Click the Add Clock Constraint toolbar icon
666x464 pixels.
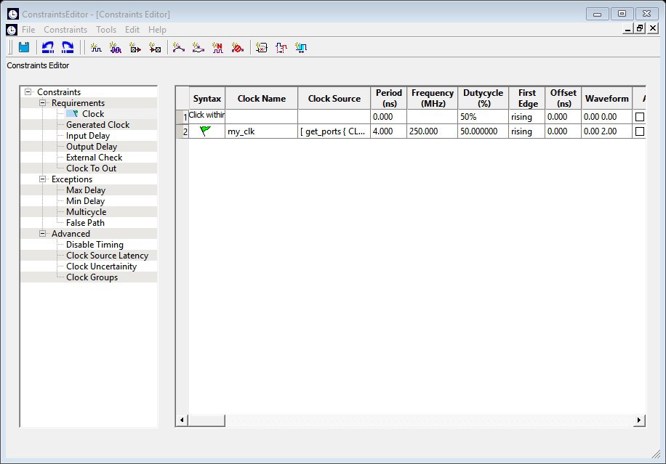coord(96,47)
